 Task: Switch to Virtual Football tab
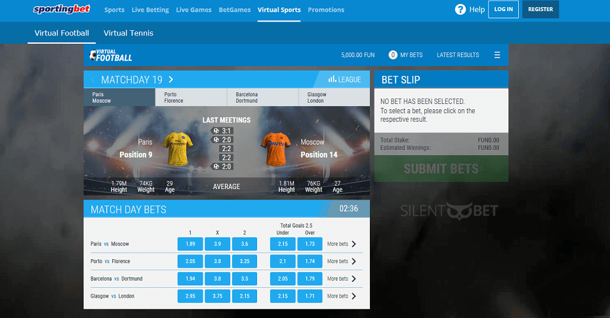point(62,33)
